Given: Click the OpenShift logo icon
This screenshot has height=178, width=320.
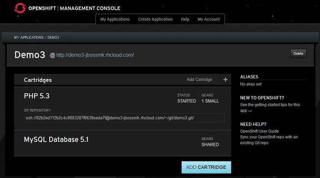Looking at the screenshot, I should pyautogui.click(x=20, y=8).
